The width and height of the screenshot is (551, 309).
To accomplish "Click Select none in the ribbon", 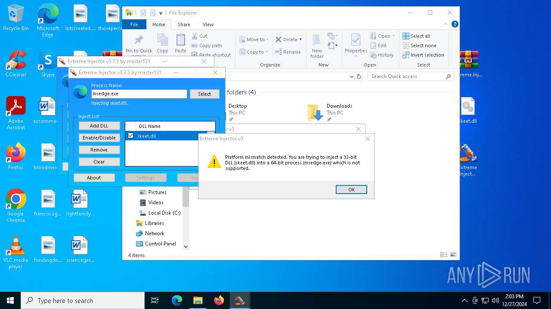I will click(419, 45).
